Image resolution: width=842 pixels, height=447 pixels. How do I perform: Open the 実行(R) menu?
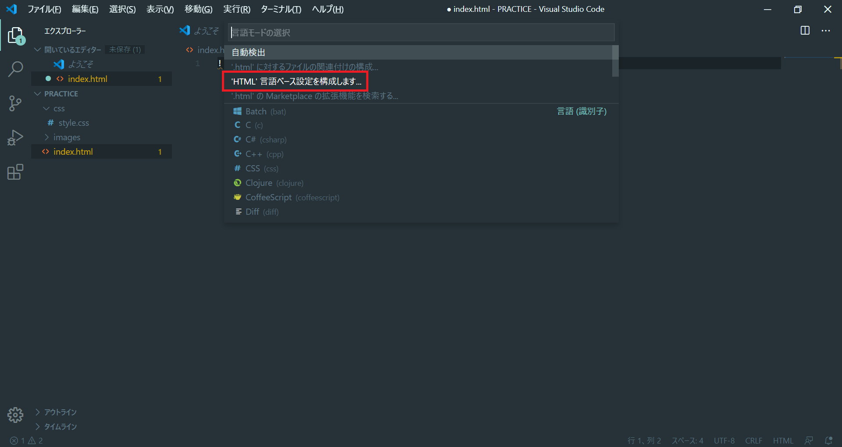click(236, 9)
